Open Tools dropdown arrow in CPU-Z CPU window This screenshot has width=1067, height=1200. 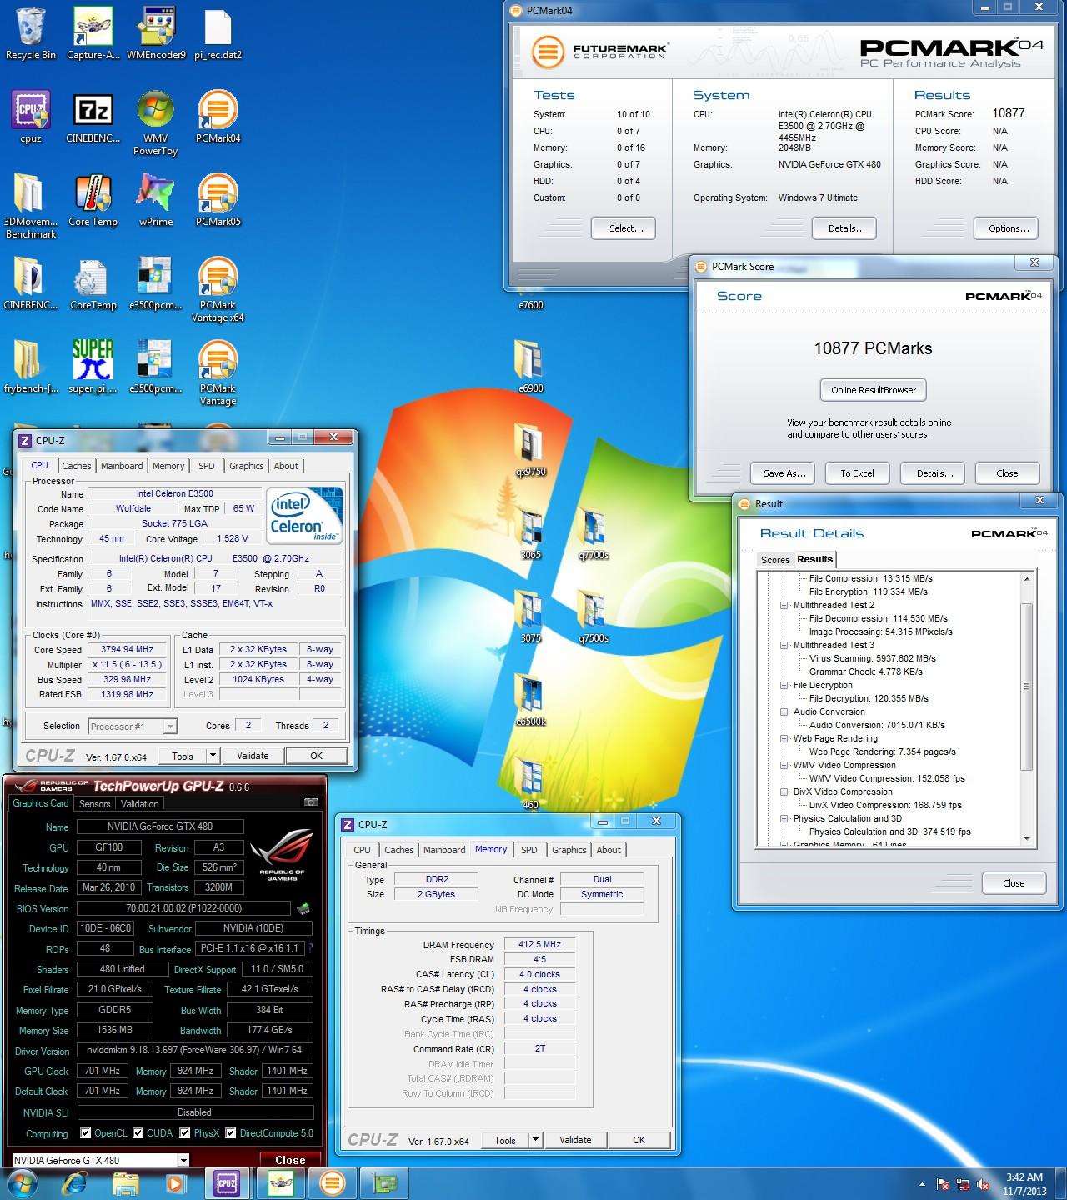213,756
